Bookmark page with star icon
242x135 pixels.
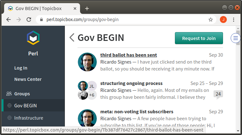pos(211,20)
